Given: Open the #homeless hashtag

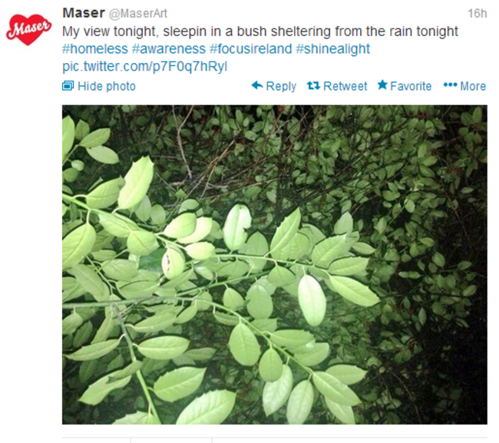Looking at the screenshot, I should 95,49.
